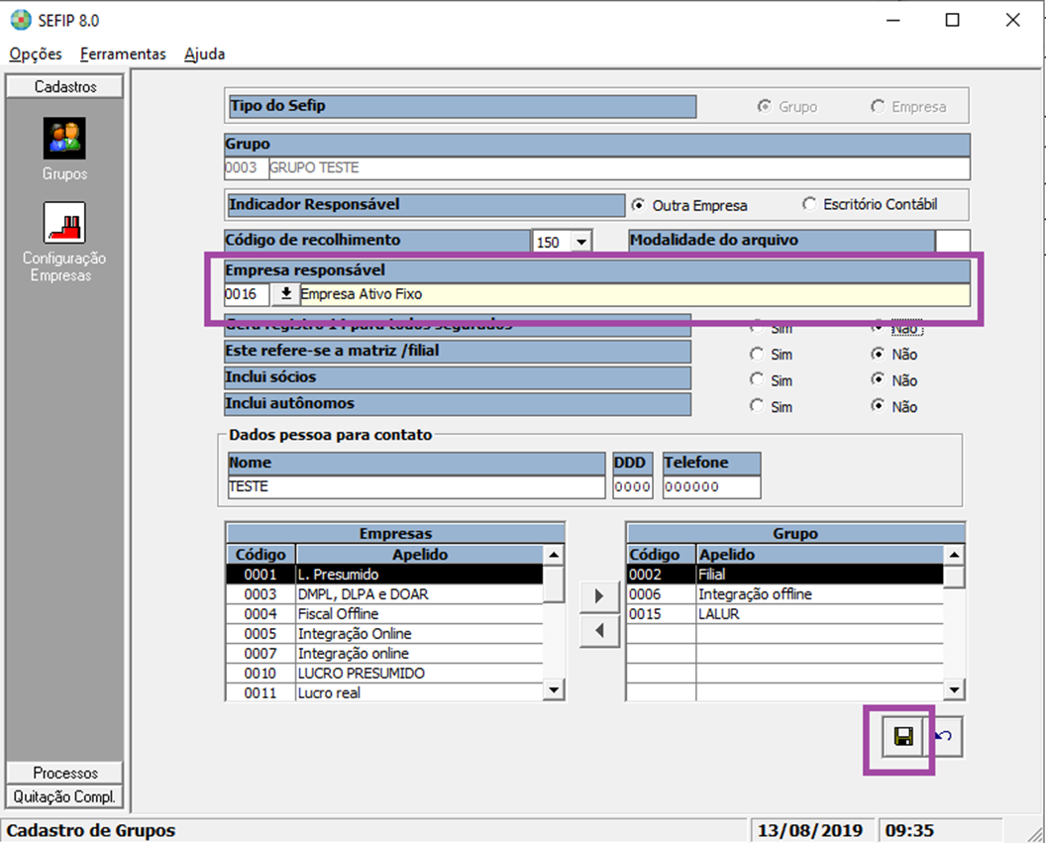Click Apelido column header in Grupo table

(820, 555)
